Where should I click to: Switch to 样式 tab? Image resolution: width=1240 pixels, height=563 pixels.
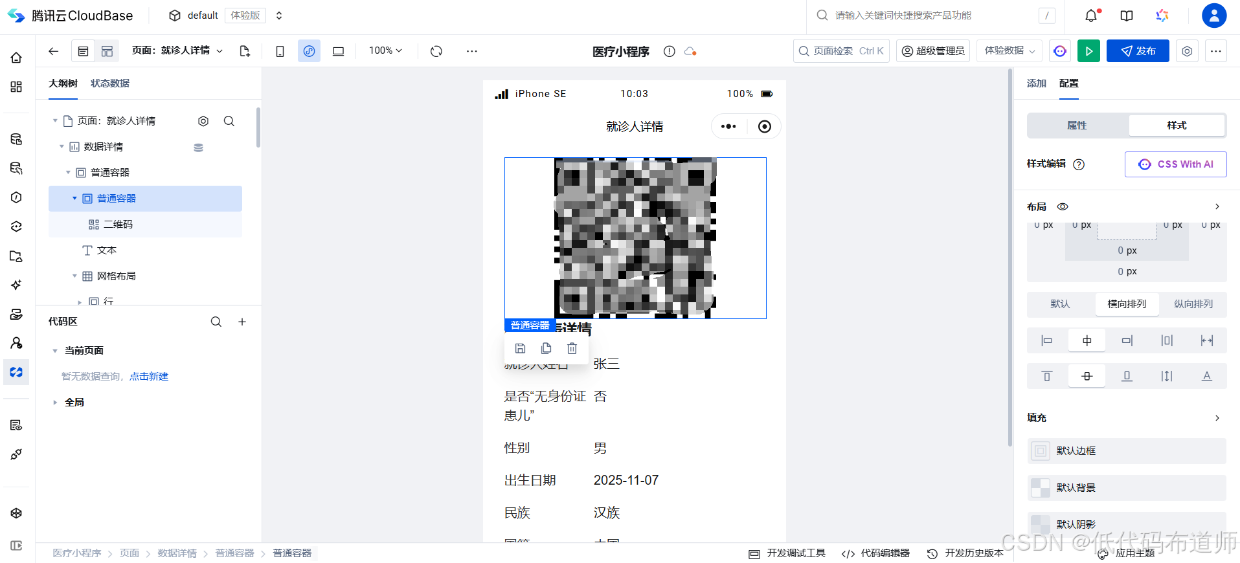pyautogui.click(x=1177, y=126)
